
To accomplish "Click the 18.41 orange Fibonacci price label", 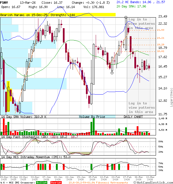I will click(161, 51).
